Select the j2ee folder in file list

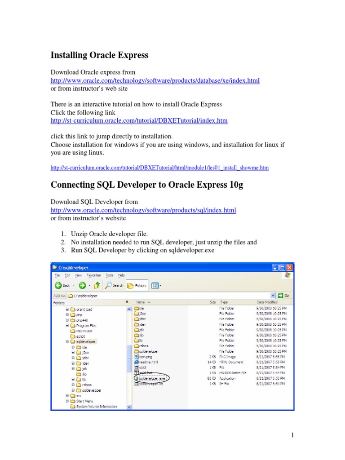click(x=140, y=314)
